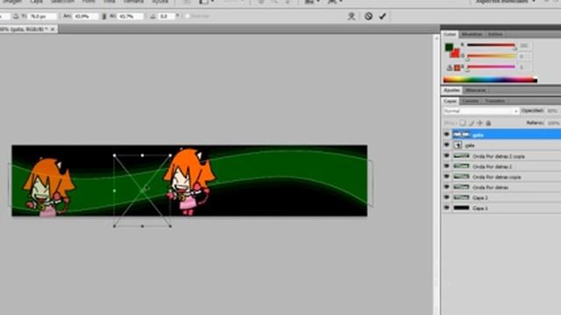The height and width of the screenshot is (315, 561).
Task: Pick a color from the spectrum ramp
Action: [490, 80]
